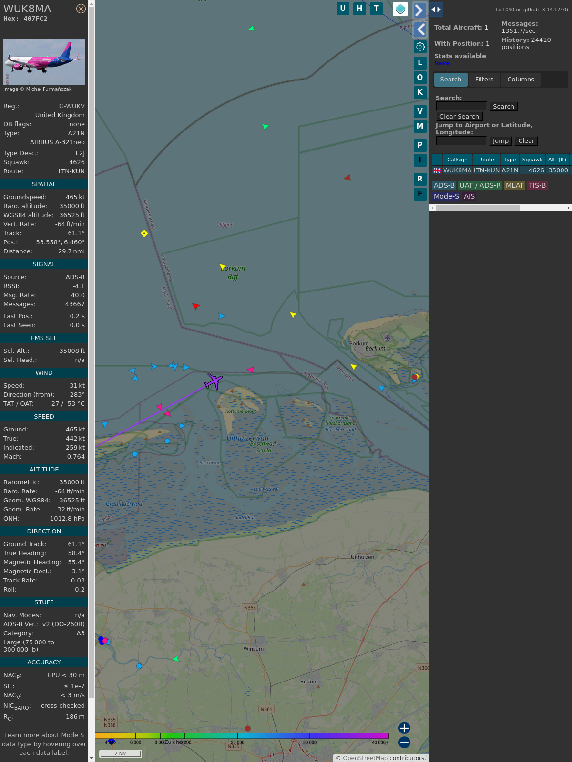The width and height of the screenshot is (572, 762).
Task: Click the purple WUK8MA aircraft on map
Action: pos(213,381)
